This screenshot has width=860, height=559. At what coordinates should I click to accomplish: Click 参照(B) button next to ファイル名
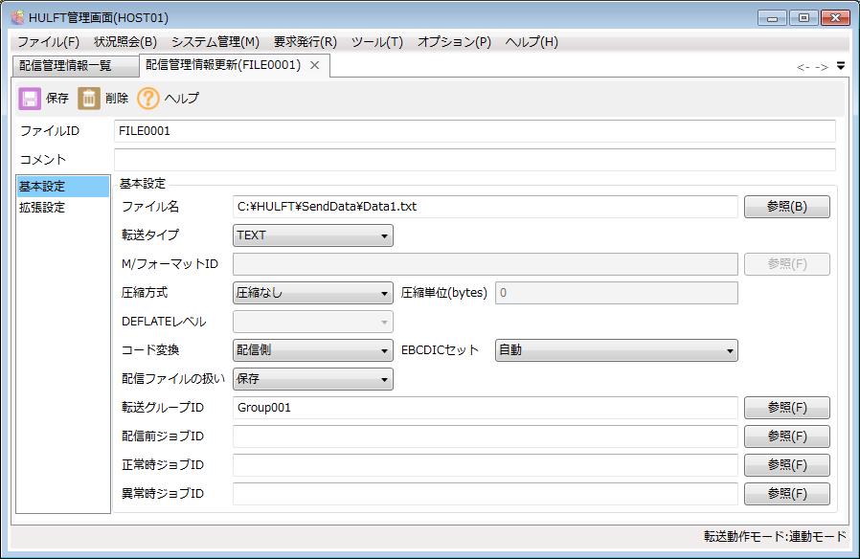[786, 207]
